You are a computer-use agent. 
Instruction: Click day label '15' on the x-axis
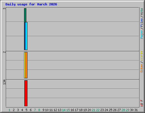68,110
